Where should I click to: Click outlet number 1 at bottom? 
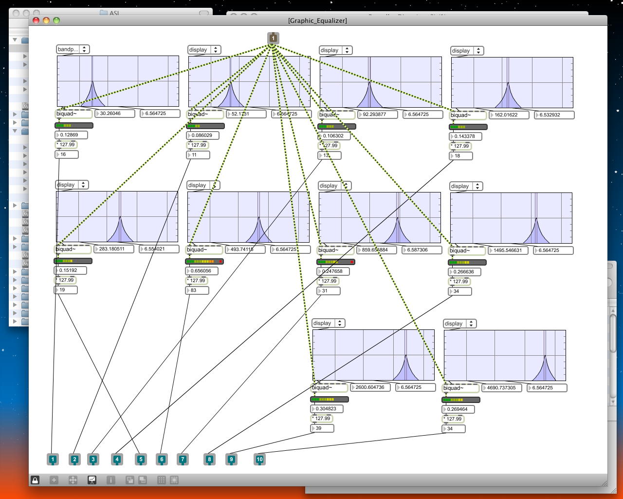point(53,459)
